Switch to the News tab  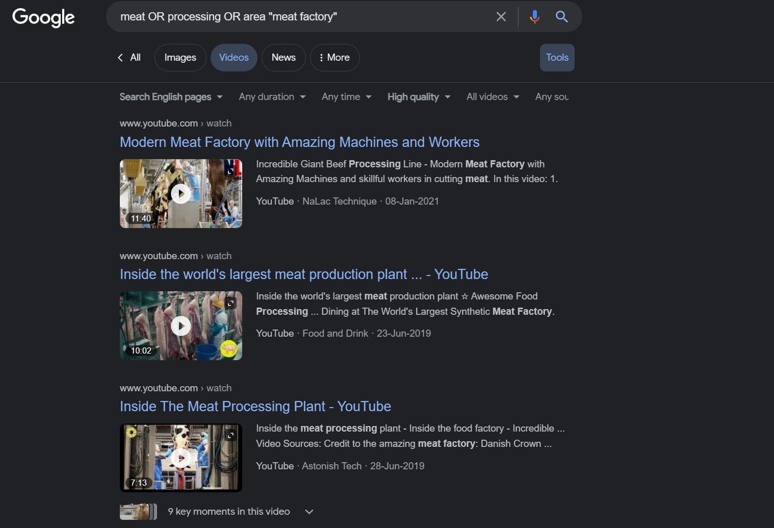283,57
